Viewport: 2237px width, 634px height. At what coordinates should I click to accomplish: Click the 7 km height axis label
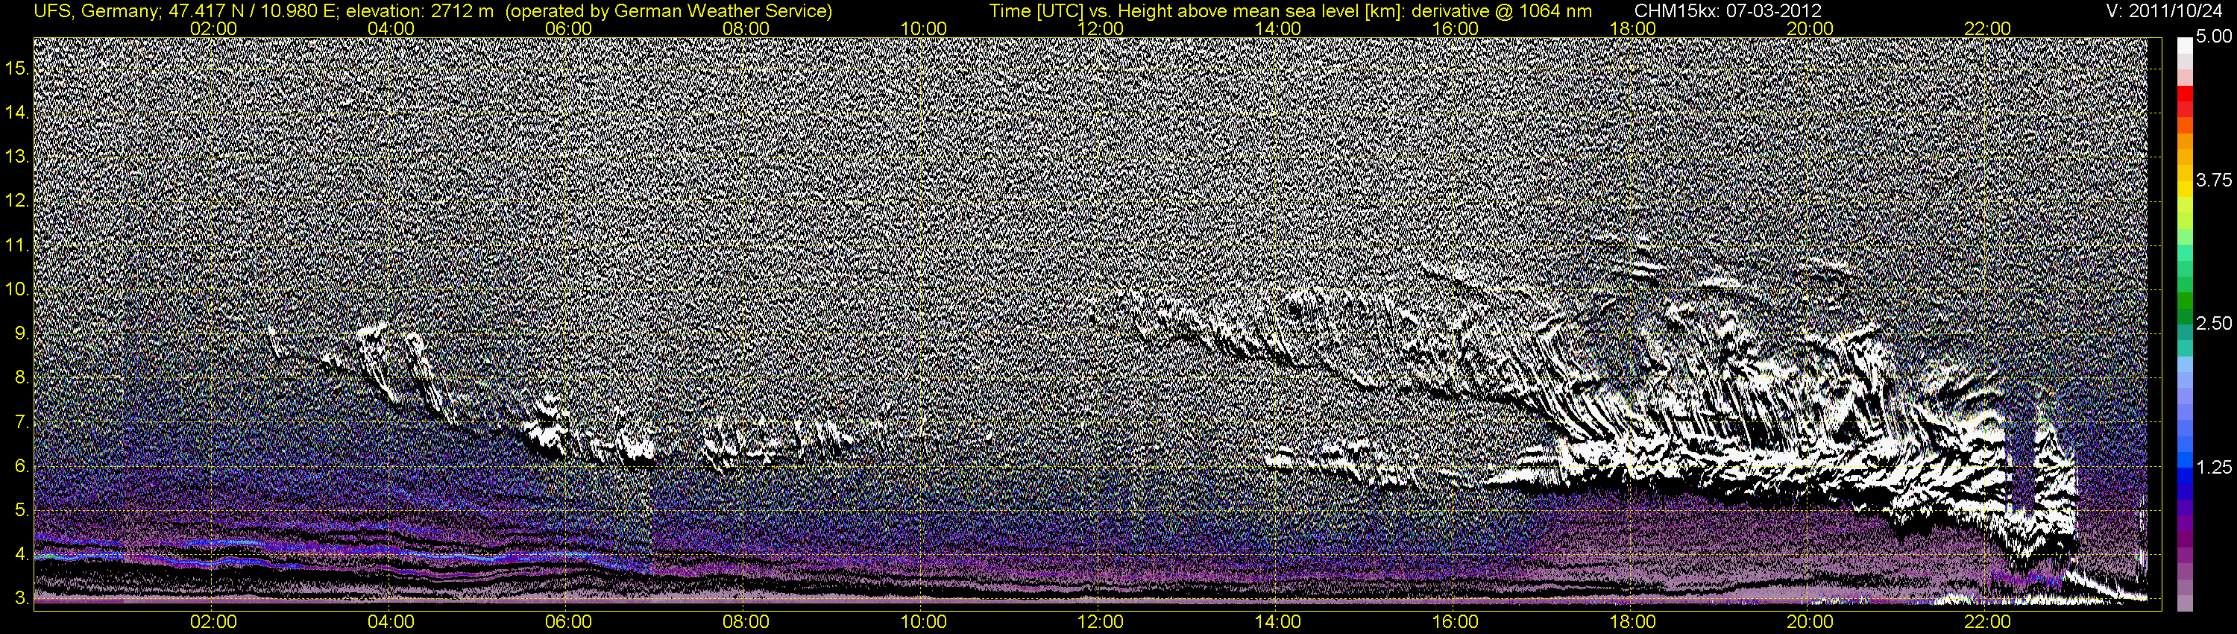(x=22, y=422)
